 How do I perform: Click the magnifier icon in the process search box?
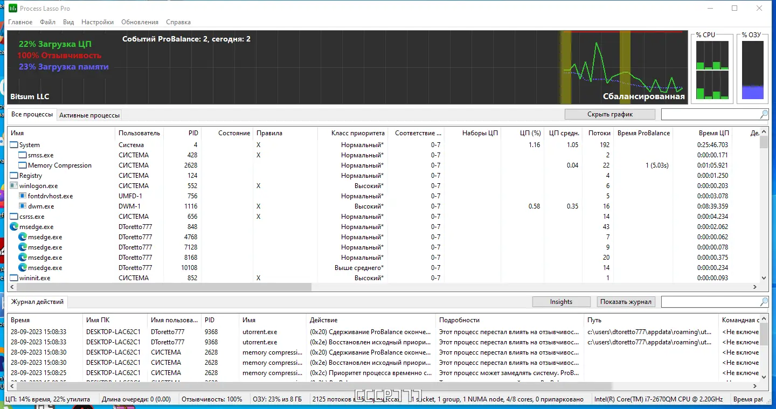(764, 114)
